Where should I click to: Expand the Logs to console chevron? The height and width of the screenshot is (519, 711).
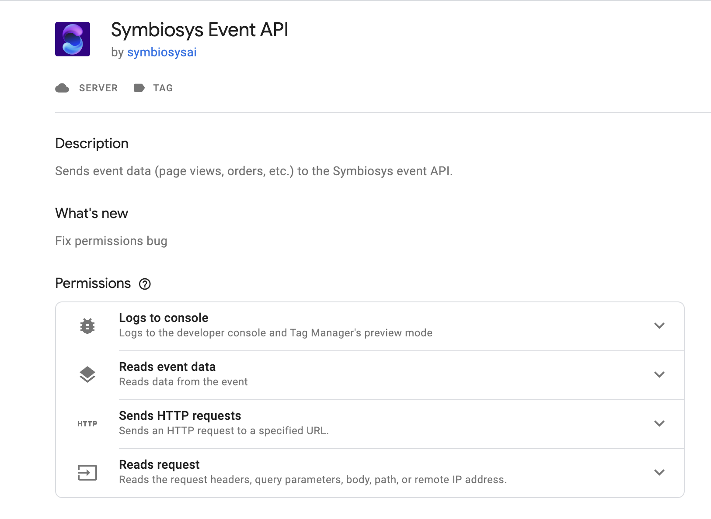click(659, 326)
